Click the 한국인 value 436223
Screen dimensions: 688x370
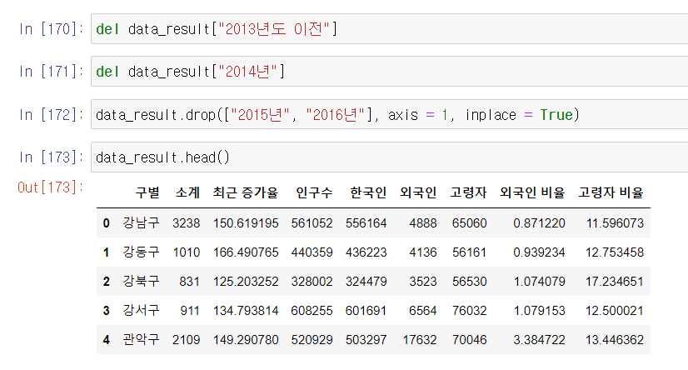tap(366, 252)
